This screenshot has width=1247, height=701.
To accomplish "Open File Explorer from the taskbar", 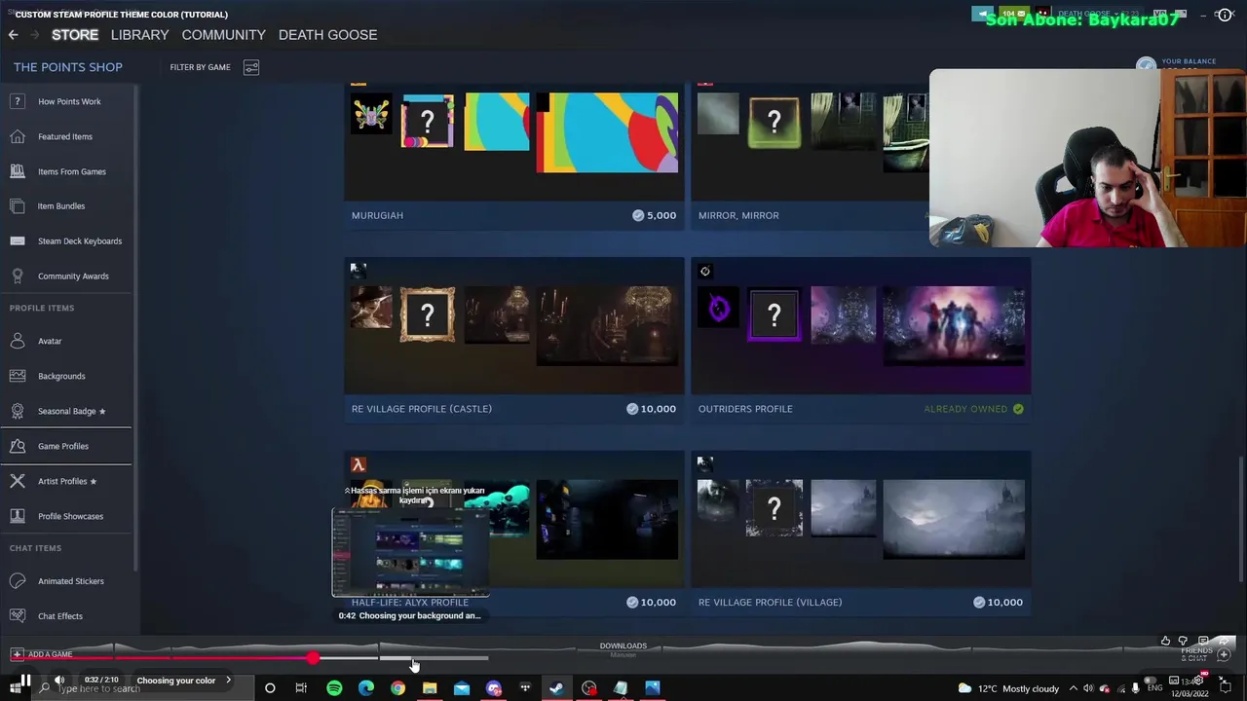I will (x=430, y=688).
